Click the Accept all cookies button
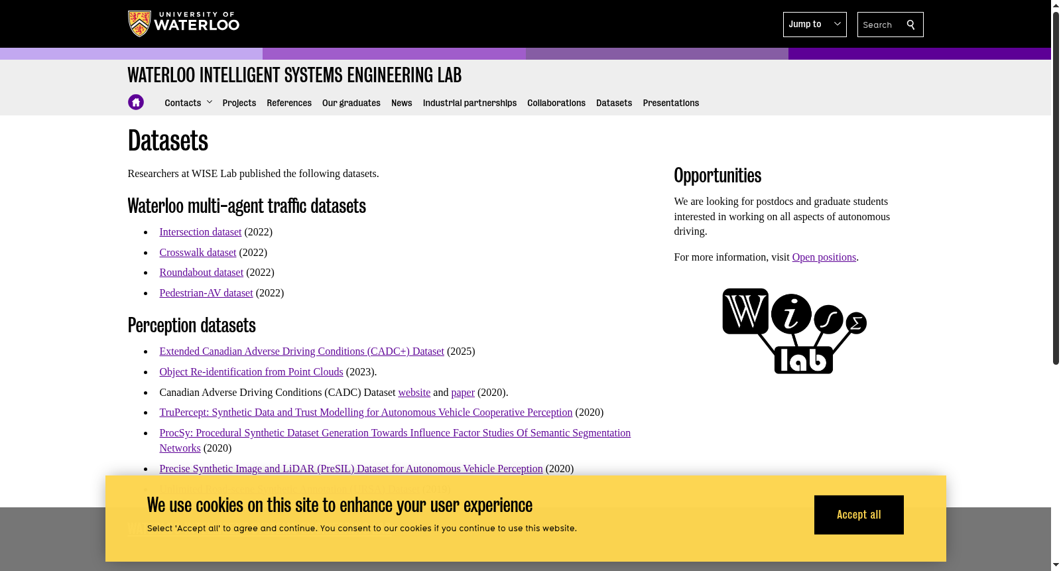 [x=859, y=515]
